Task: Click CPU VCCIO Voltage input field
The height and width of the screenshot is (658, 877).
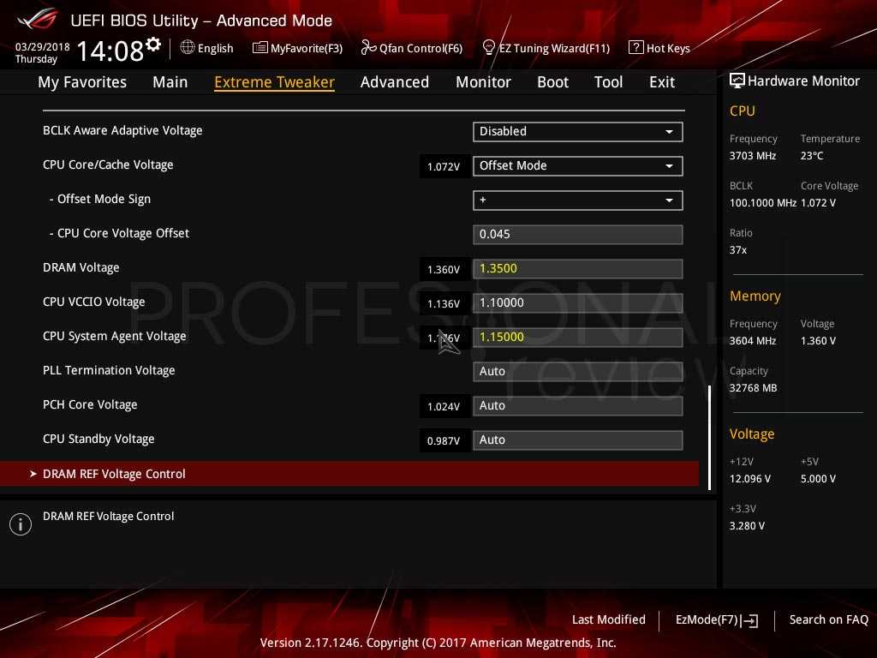Action: point(578,302)
